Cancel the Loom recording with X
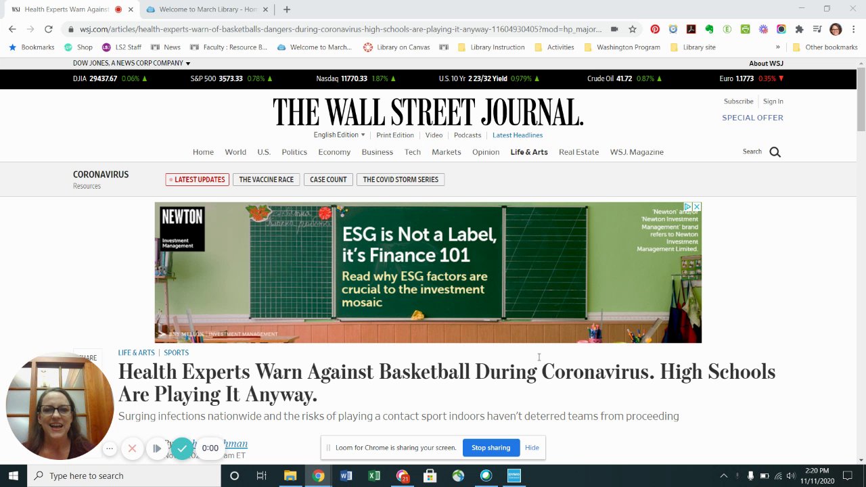Image resolution: width=866 pixels, height=487 pixels. coord(132,448)
